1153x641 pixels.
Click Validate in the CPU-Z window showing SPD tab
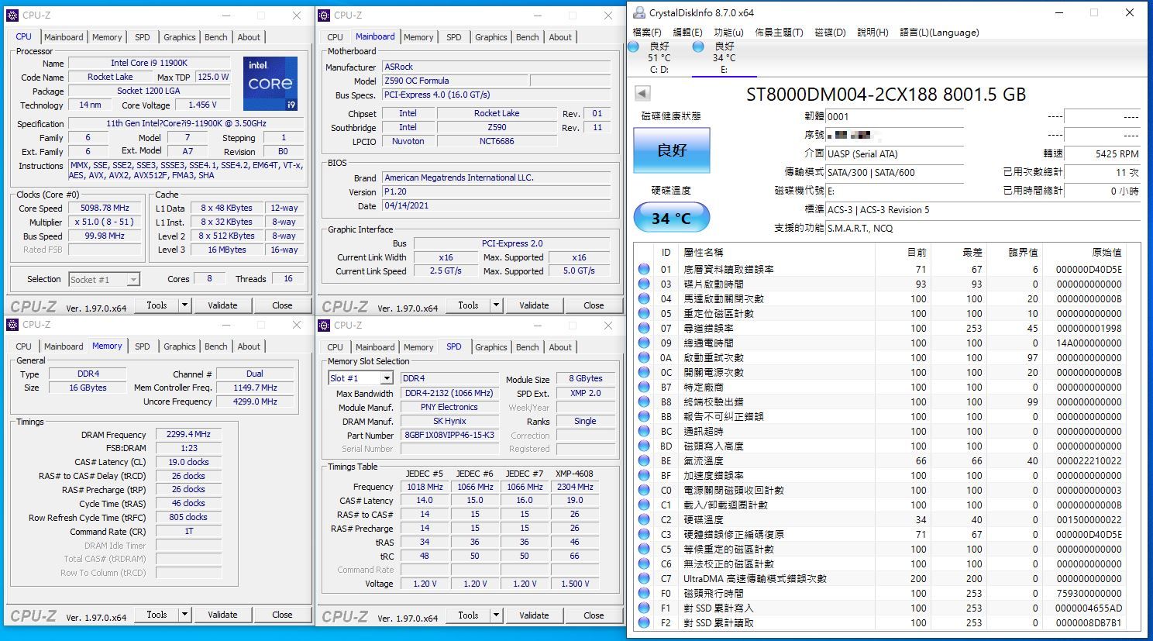[534, 615]
